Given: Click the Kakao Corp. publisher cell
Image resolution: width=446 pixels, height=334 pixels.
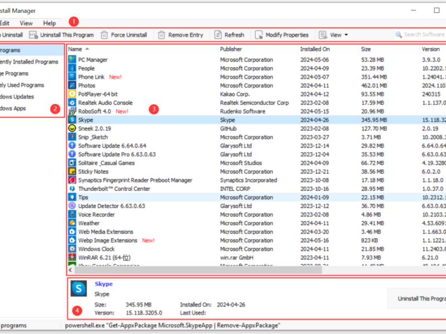Looking at the screenshot, I should pos(235,94).
